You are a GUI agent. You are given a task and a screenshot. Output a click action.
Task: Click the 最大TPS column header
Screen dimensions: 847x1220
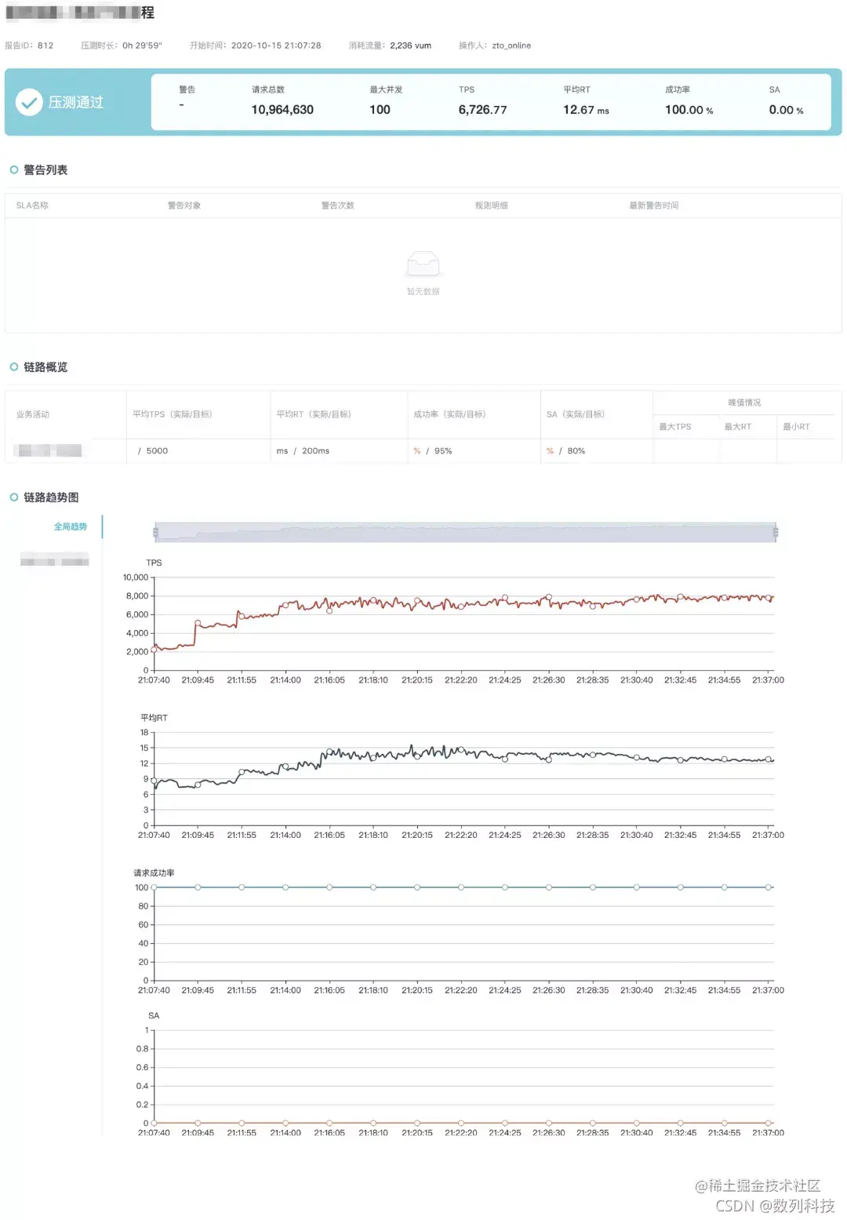click(x=675, y=427)
